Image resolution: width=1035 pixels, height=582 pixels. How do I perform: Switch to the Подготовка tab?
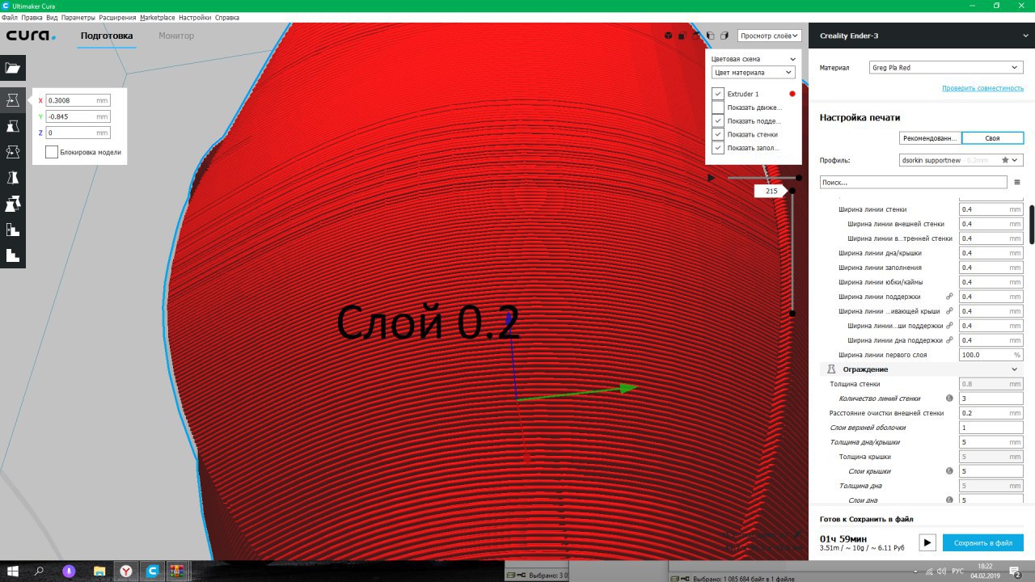tap(107, 36)
